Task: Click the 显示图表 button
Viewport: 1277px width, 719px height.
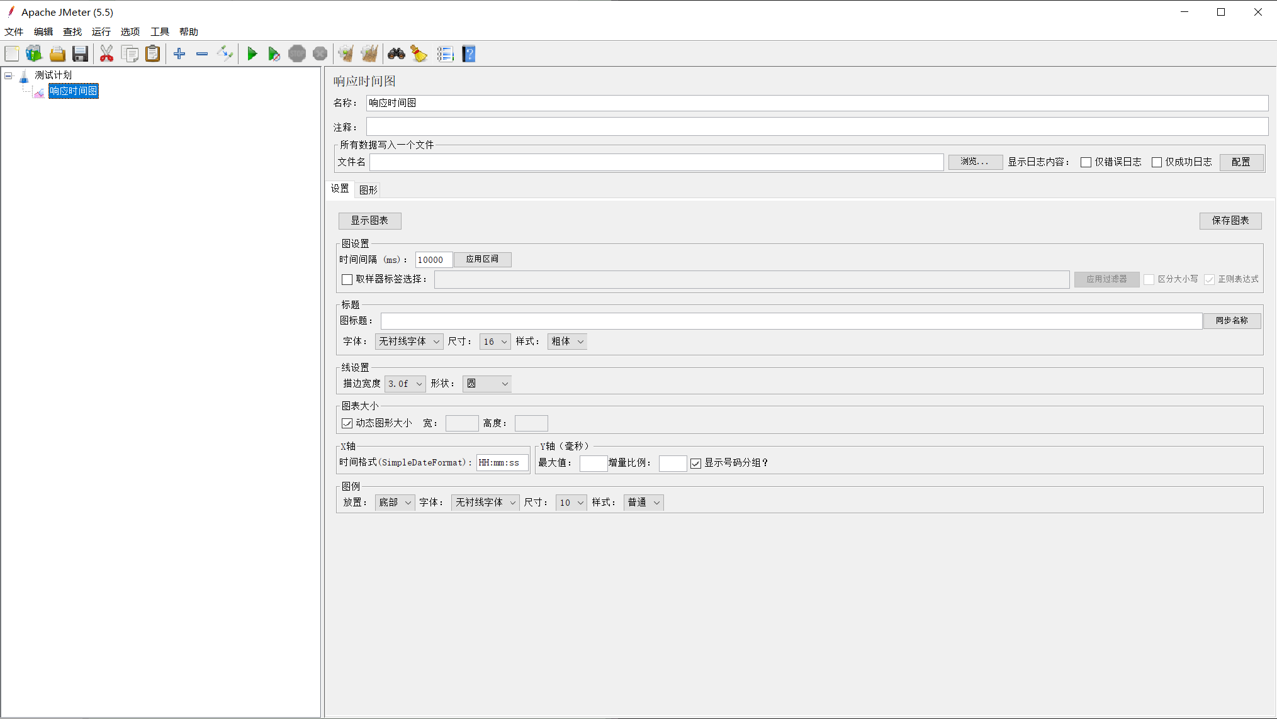Action: pos(369,221)
